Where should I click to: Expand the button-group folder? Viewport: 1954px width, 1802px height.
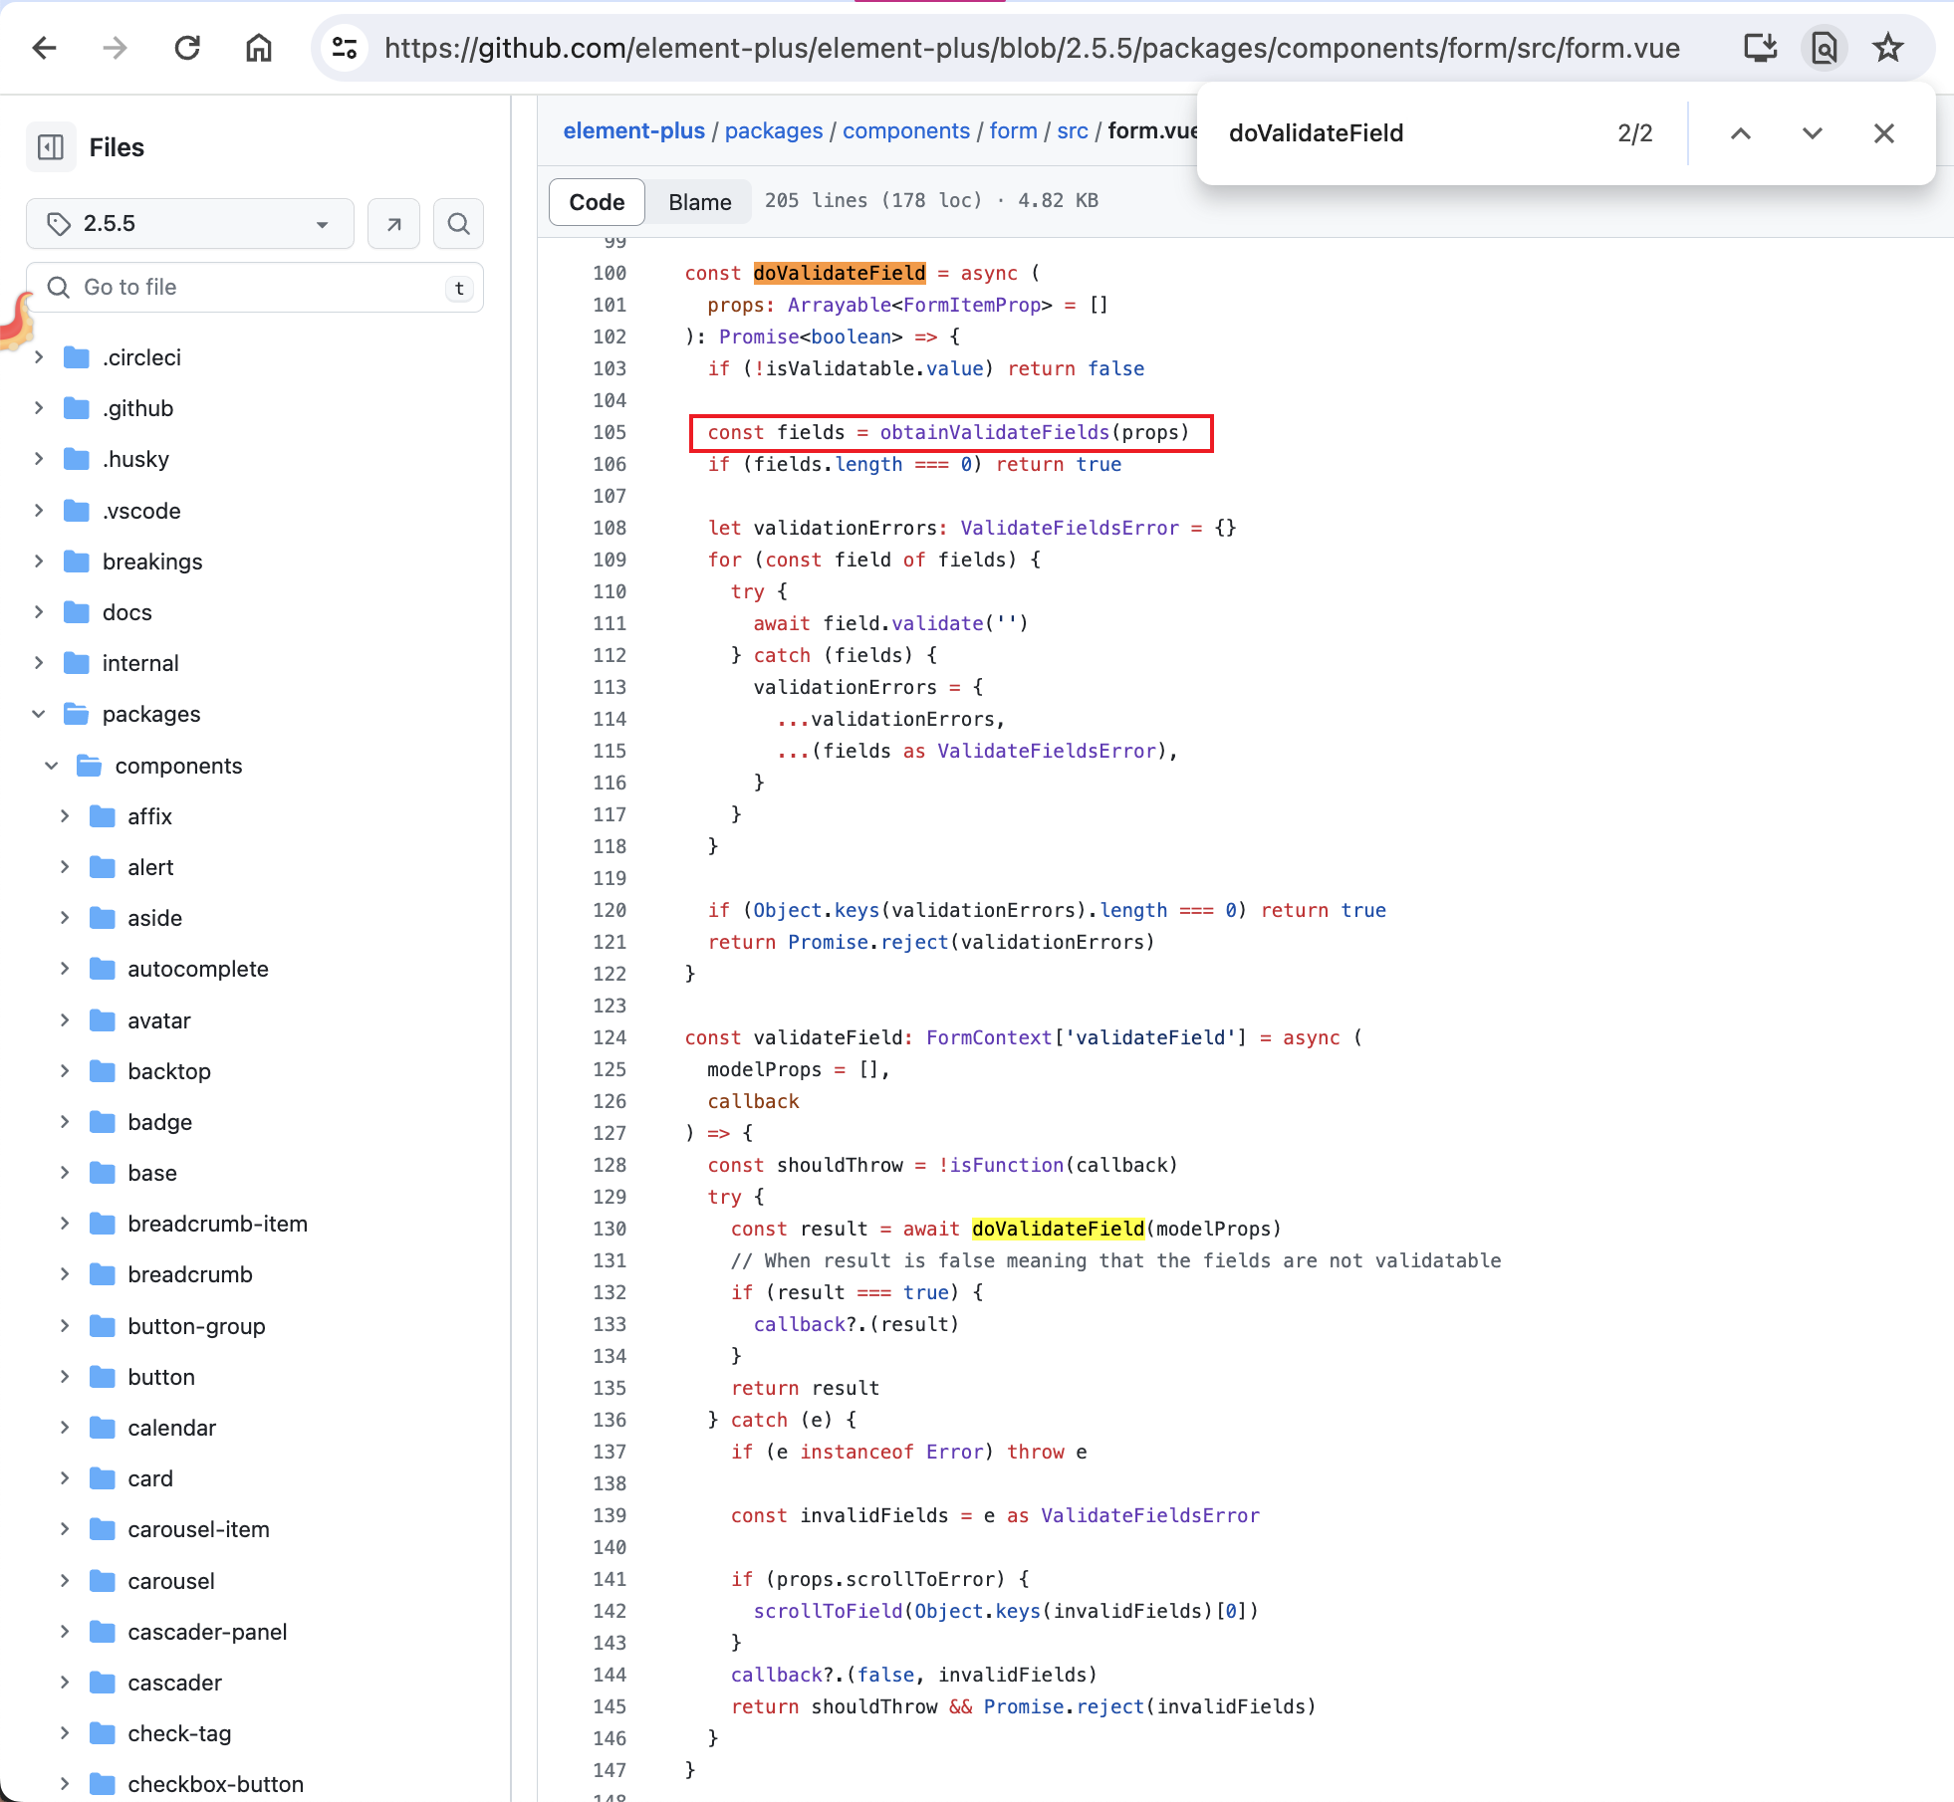pos(65,1326)
